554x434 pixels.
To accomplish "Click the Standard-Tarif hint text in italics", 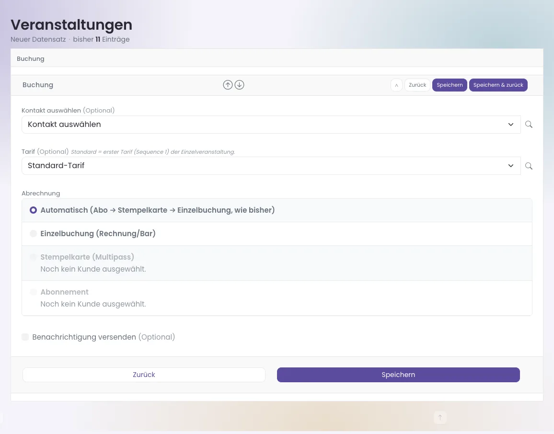I will pos(153,152).
